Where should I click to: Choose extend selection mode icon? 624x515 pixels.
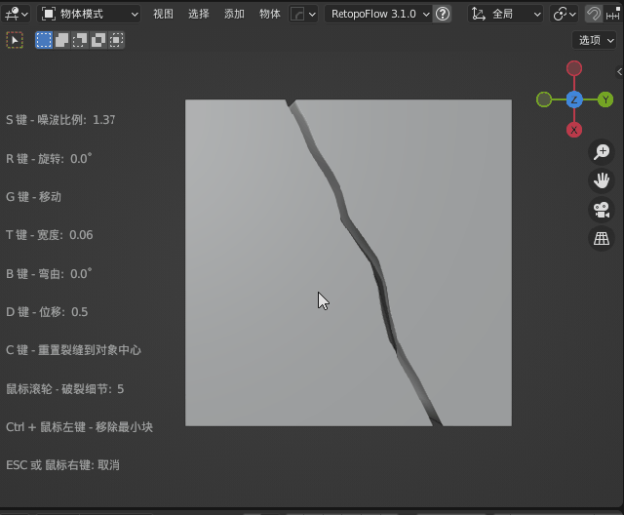point(62,40)
